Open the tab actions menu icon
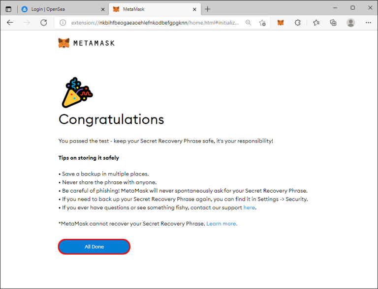Screen dimensions: 378x289 8,9
